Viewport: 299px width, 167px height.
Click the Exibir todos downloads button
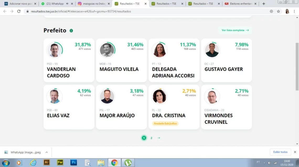280,152
